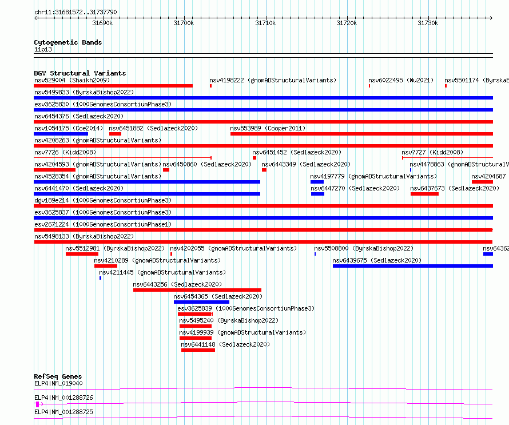The image size is (509, 425).
Task: Click the nsv553989 (Cooper2011) label
Action: [x=268, y=128]
